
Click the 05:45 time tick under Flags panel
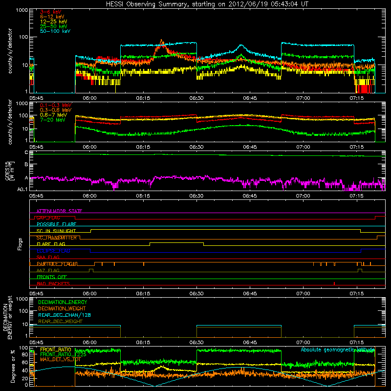[36, 294]
